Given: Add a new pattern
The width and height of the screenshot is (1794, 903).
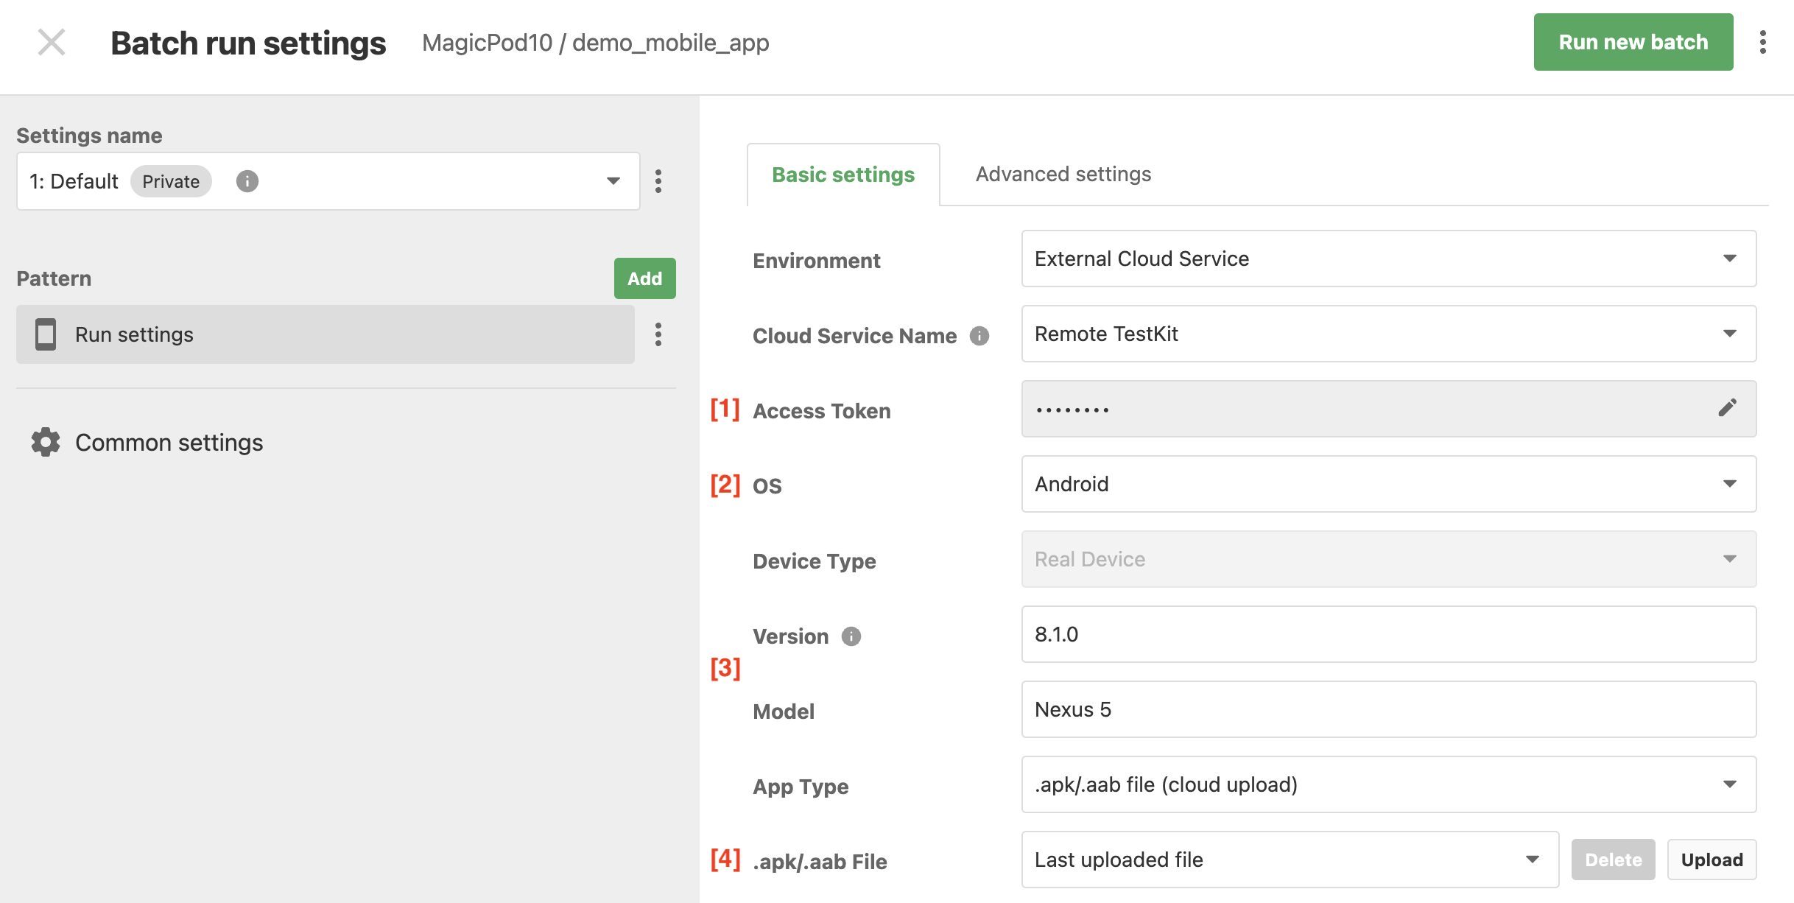Looking at the screenshot, I should click(644, 278).
